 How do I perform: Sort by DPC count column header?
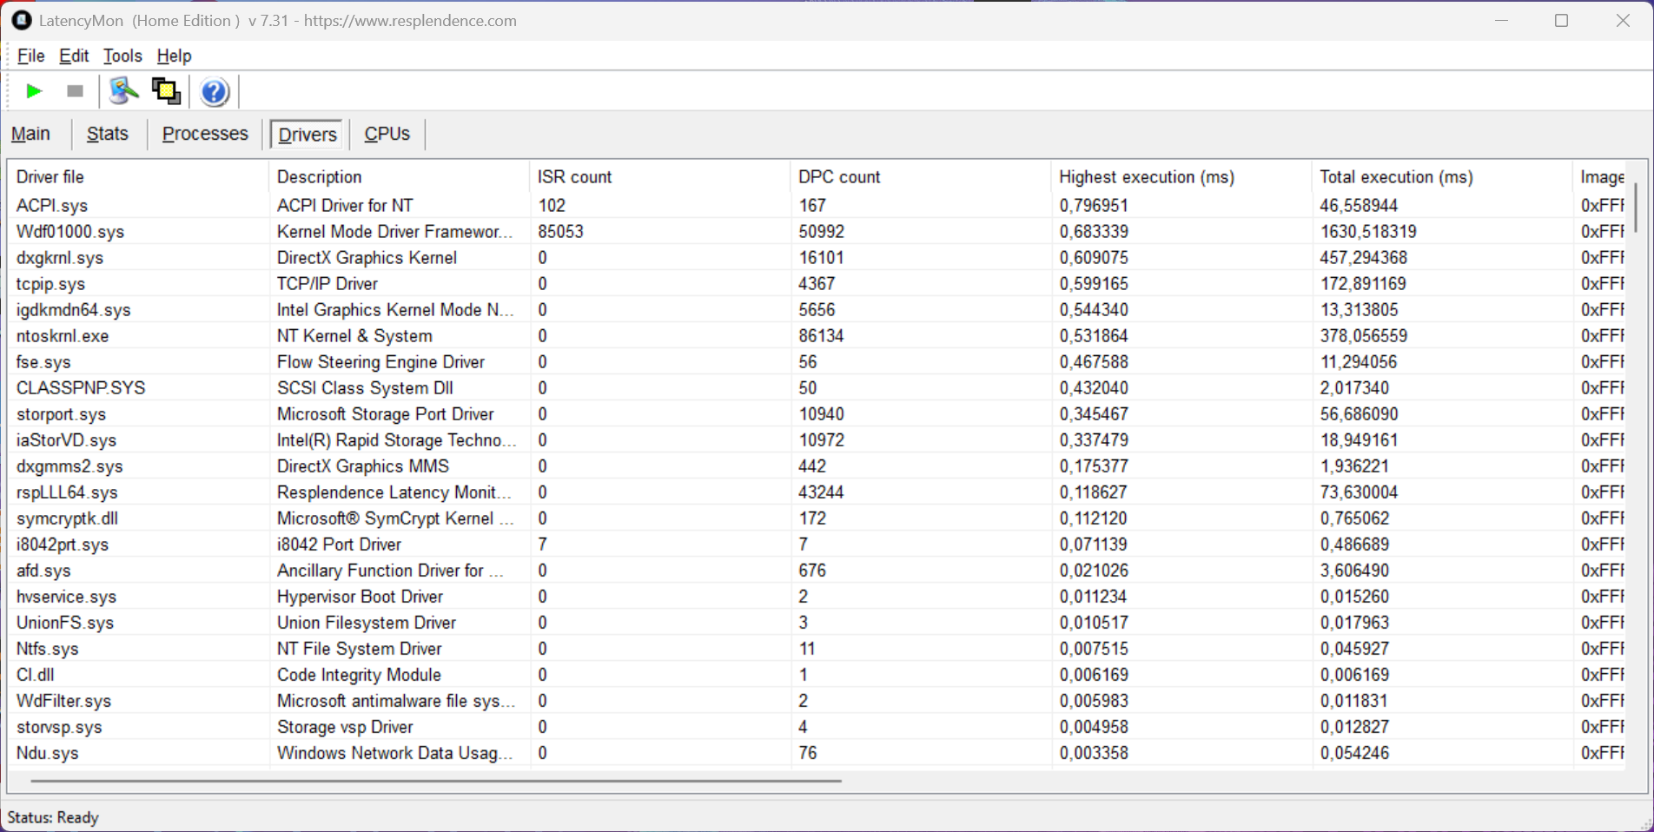coord(839,177)
